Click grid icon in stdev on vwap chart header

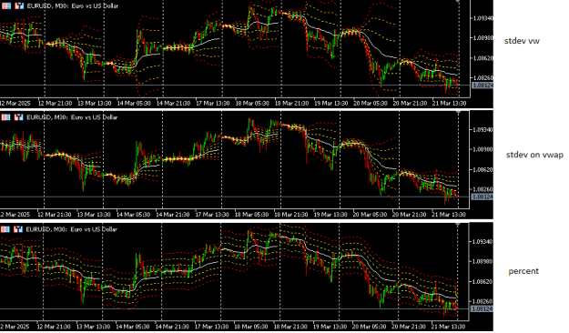coord(5,117)
